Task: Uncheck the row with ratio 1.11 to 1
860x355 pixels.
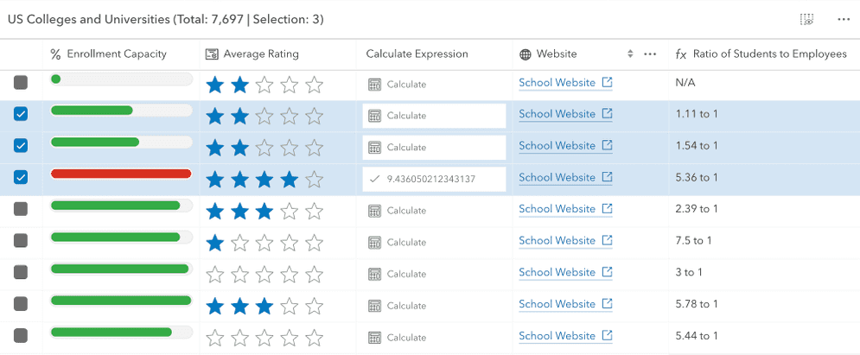Action: (21, 114)
